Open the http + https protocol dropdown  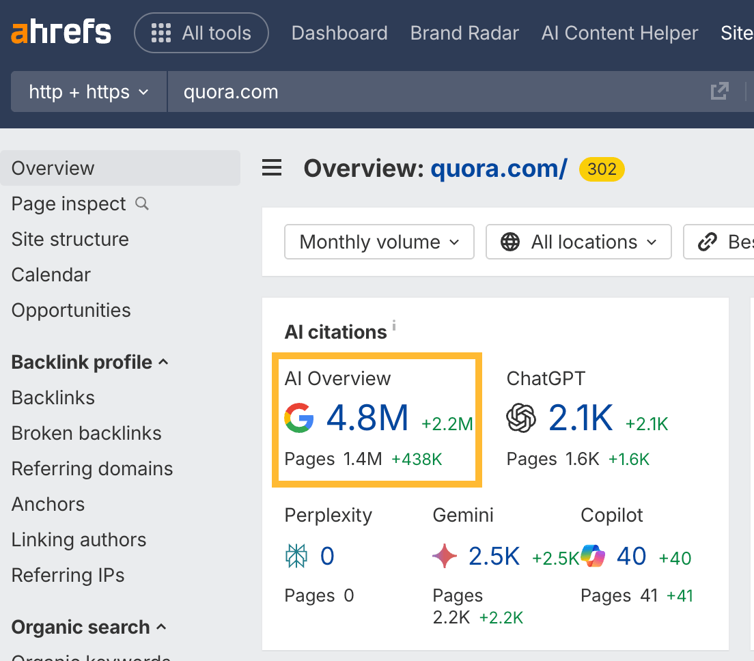88,92
